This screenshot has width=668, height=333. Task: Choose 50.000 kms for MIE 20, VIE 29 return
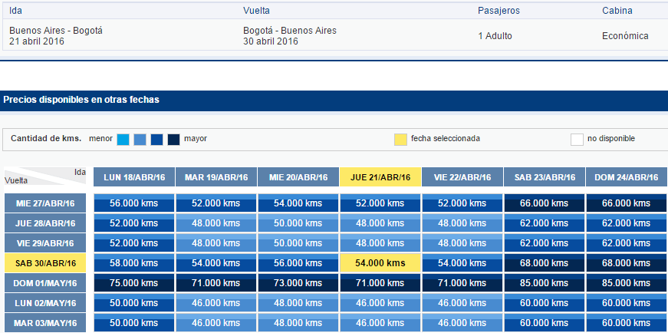click(298, 243)
